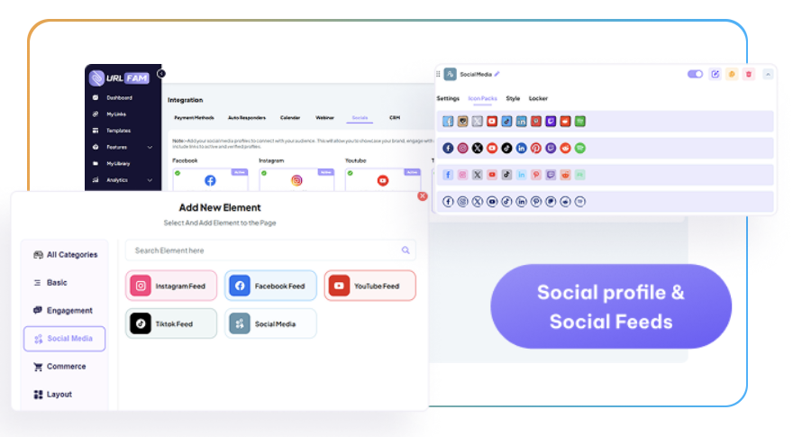This screenshot has height=437, width=793.
Task: Click the URL FAM logo
Action: (x=119, y=77)
